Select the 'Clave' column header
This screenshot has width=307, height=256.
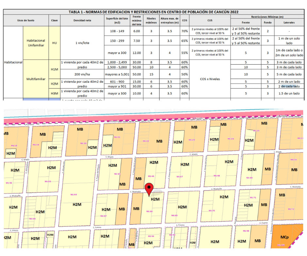pos(55,20)
